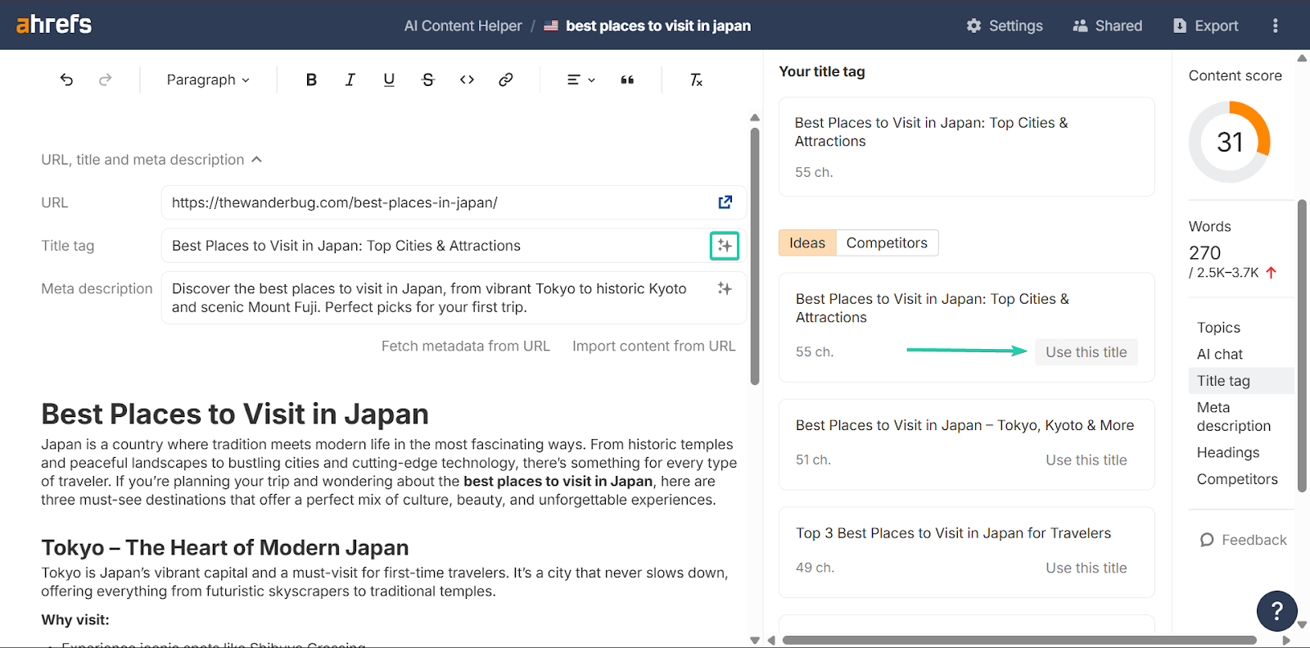This screenshot has width=1310, height=648.
Task: Click the 'Best Places to Visit in Japan' heading
Action: coord(235,415)
